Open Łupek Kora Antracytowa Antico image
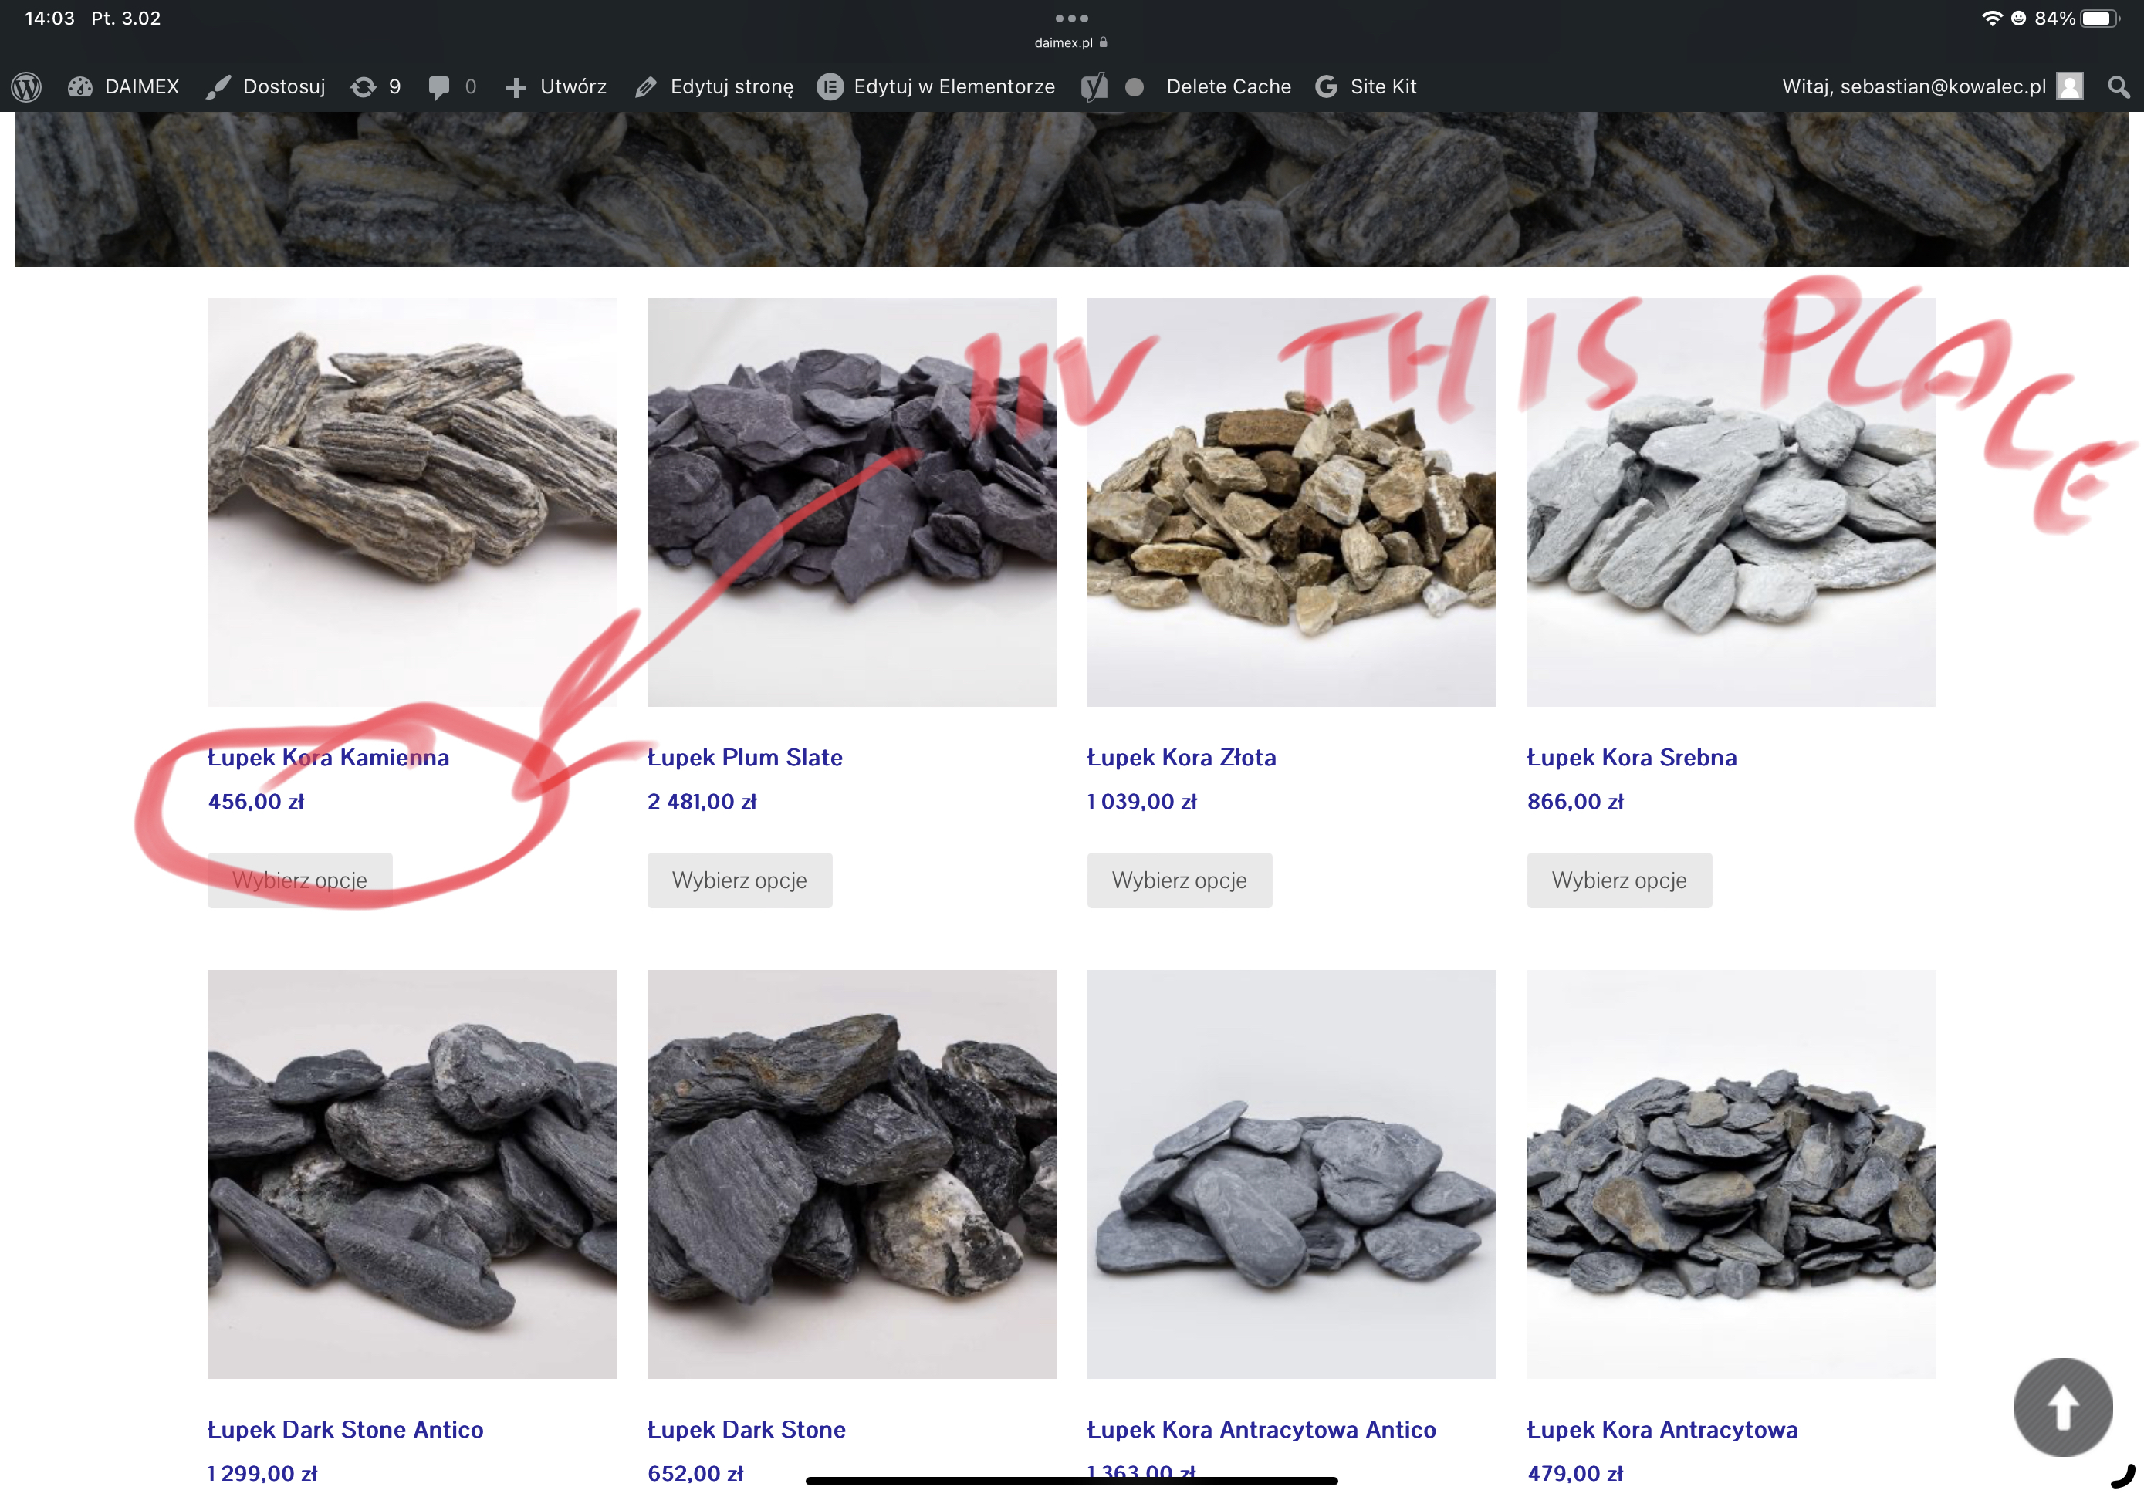The height and width of the screenshot is (1497, 2144). (x=1291, y=1174)
